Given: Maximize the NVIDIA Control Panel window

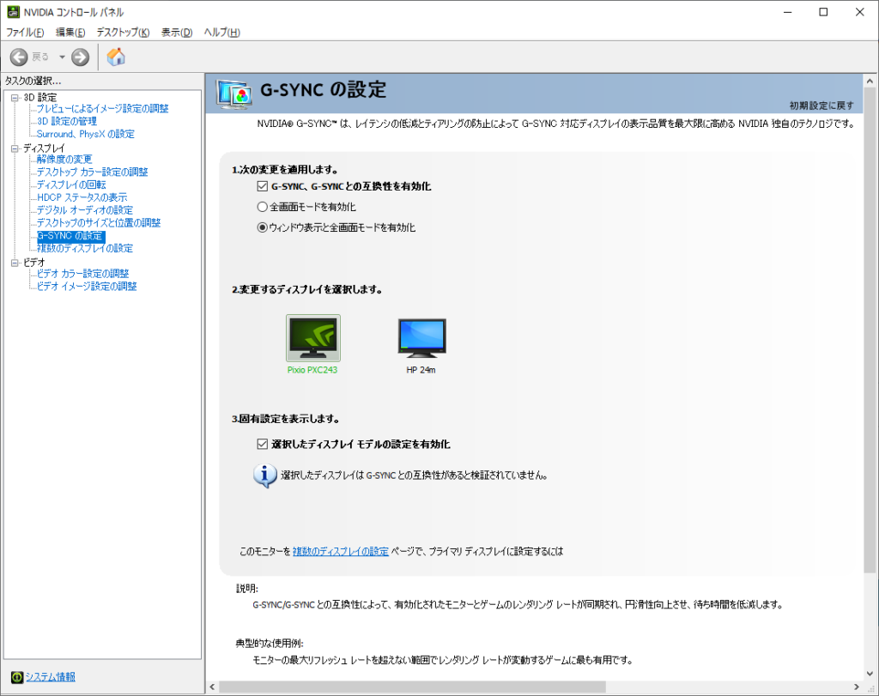Looking at the screenshot, I should [823, 12].
